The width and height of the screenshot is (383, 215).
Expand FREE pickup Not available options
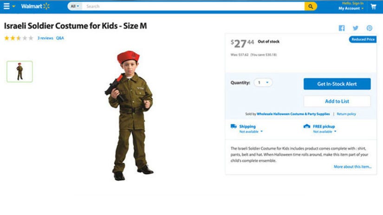[x=325, y=132]
